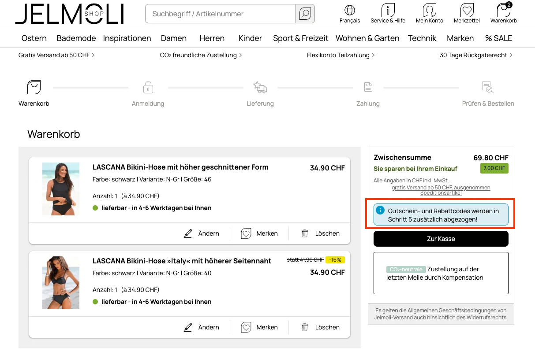This screenshot has height=355, width=535.
Task: Click the info icon in voucher notice
Action: [381, 210]
